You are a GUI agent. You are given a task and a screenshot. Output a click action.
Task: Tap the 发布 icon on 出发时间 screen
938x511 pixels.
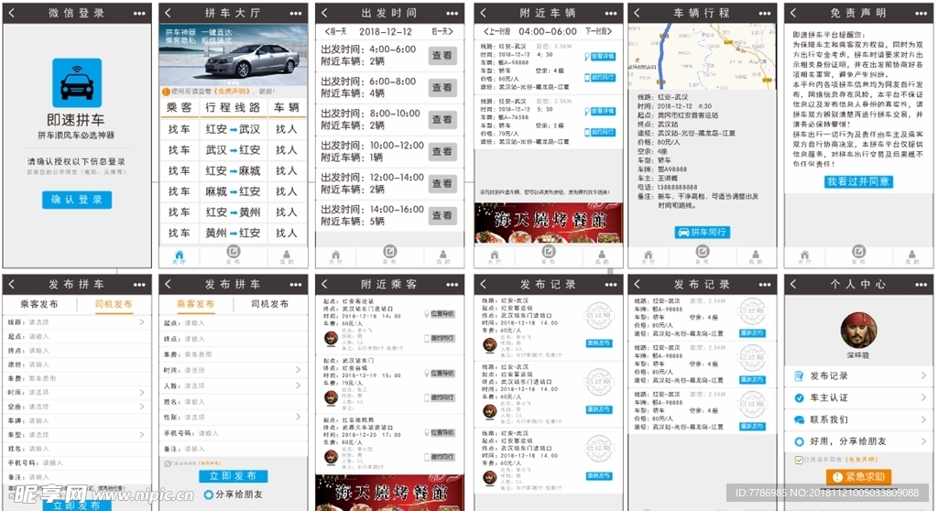point(389,255)
